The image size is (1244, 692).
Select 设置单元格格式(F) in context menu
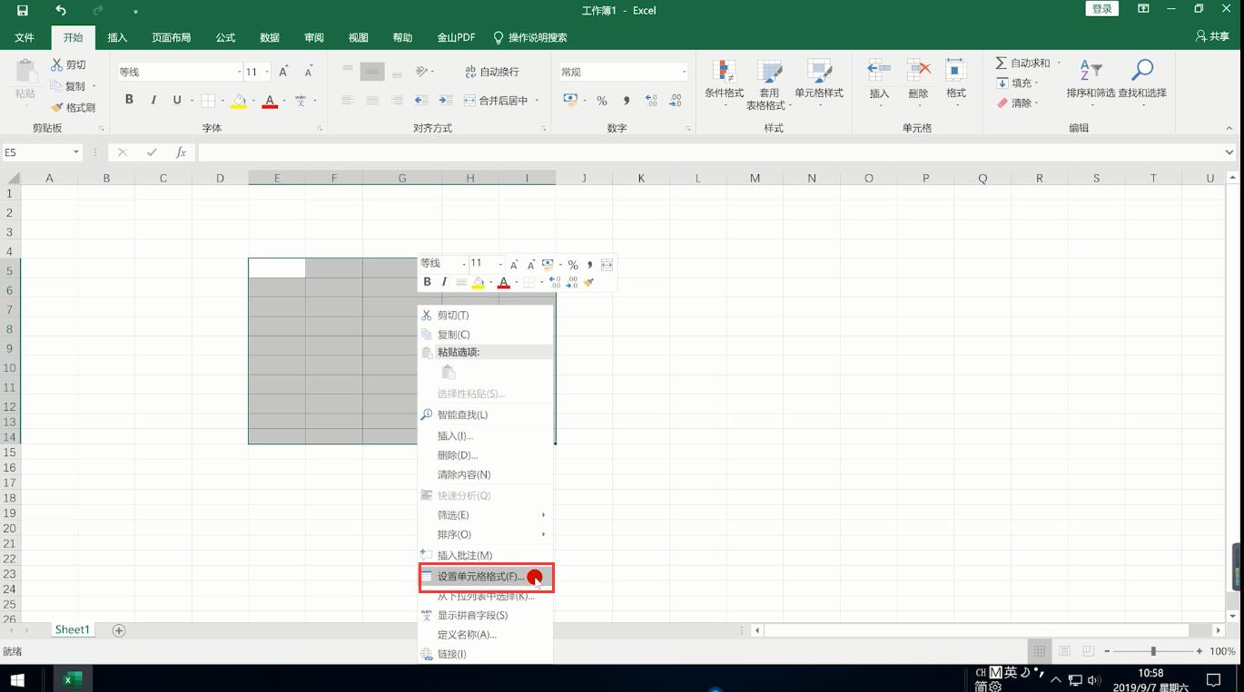486,577
